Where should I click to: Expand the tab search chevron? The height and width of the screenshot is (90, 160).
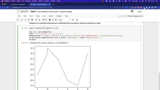[x=158, y=4]
